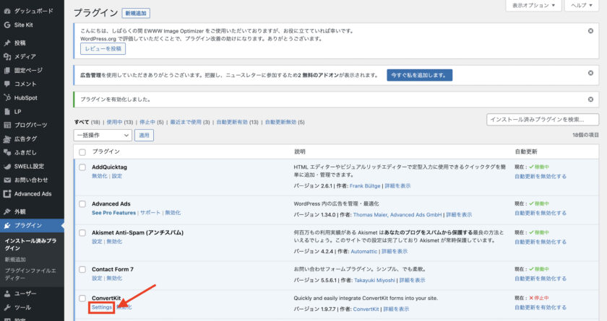Click the post a review button

point(103,48)
